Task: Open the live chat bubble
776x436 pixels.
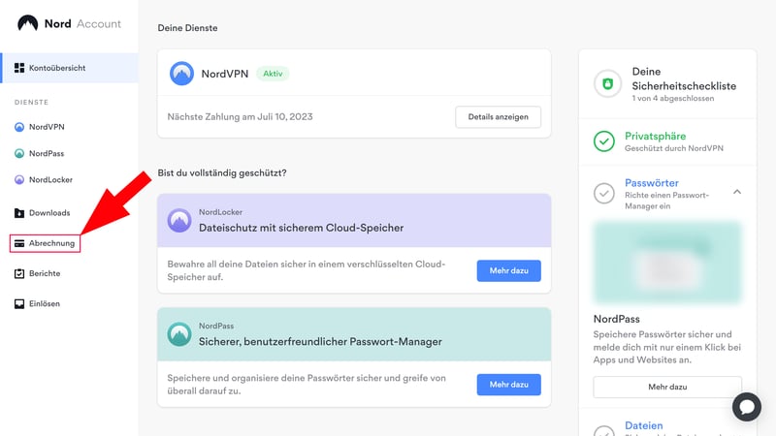Action: click(746, 406)
